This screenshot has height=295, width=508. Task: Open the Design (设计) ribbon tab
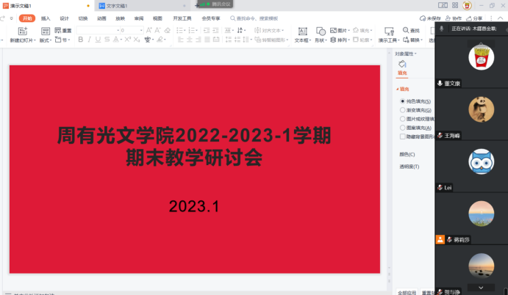64,18
